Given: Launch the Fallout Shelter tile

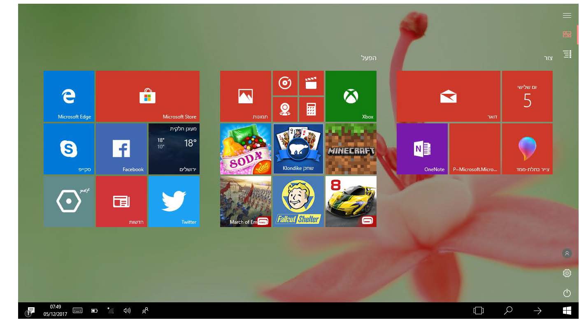Looking at the screenshot, I should pos(298,202).
